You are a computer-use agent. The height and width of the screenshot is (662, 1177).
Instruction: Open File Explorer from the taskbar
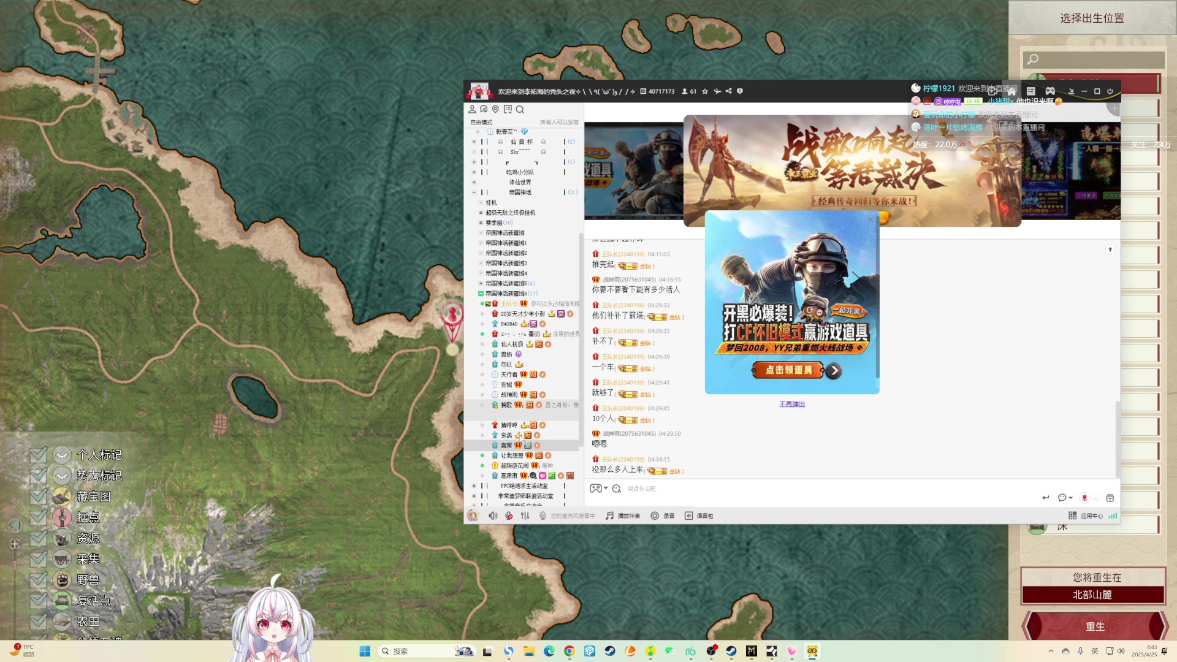coord(528,651)
